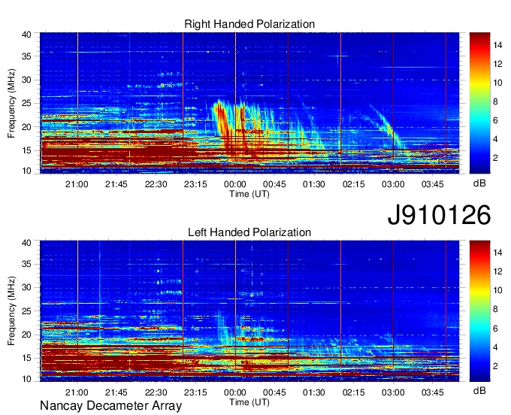This screenshot has width=511, height=415.
Task: Click the 35 MHz tick label of the Right Handed plot
Action: point(26,56)
